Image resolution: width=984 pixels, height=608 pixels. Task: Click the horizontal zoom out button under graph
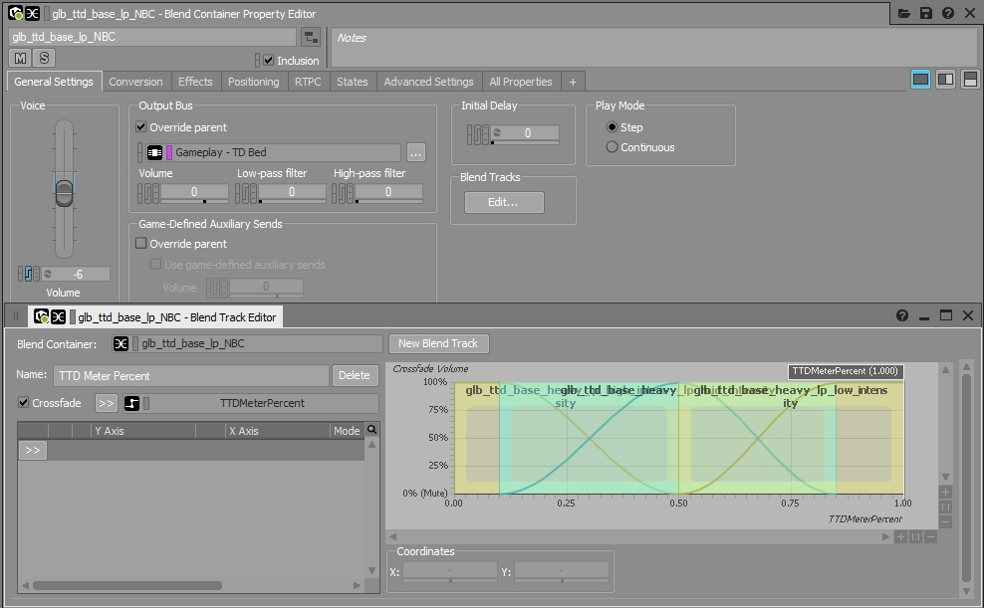tap(930, 536)
